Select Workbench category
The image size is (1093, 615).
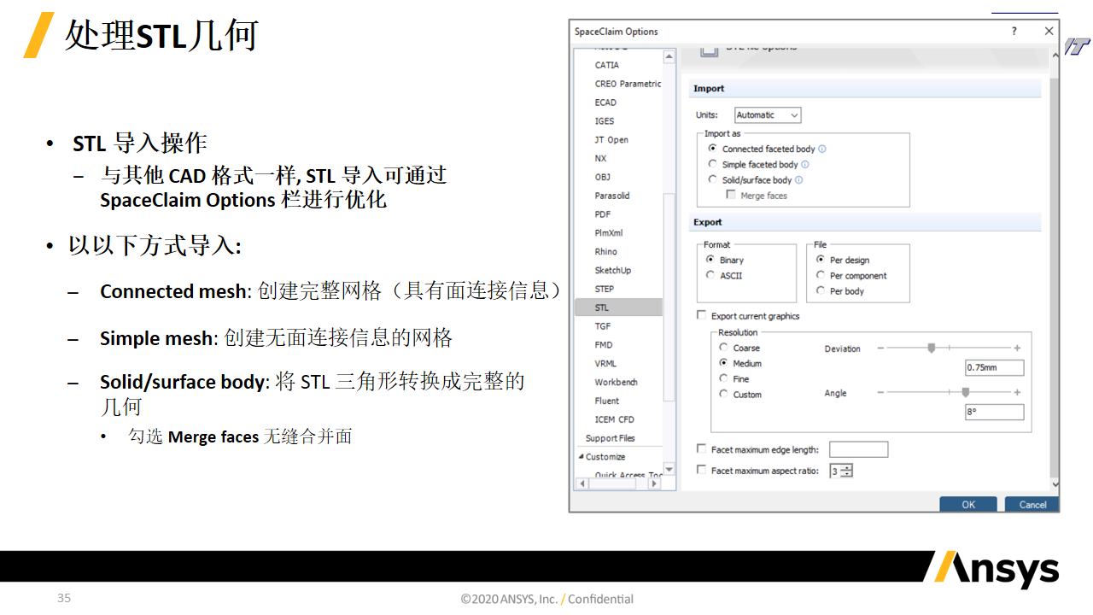pyautogui.click(x=617, y=383)
